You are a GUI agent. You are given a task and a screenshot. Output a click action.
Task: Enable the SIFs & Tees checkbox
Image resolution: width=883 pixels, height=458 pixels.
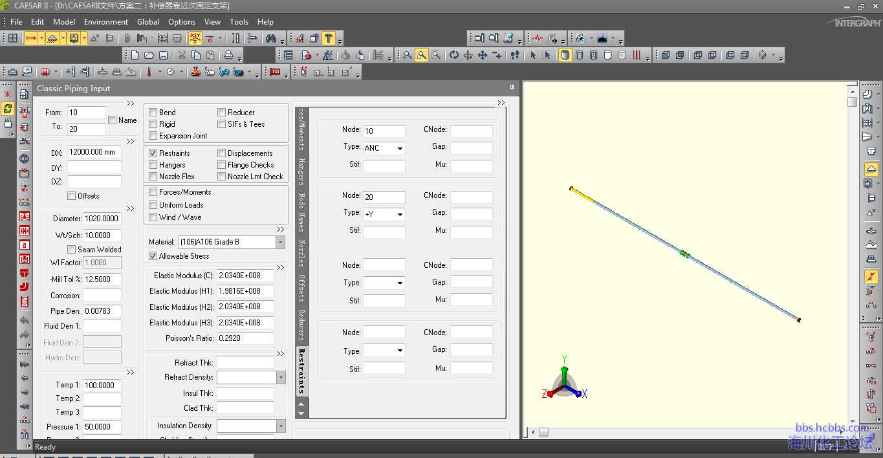tap(222, 124)
